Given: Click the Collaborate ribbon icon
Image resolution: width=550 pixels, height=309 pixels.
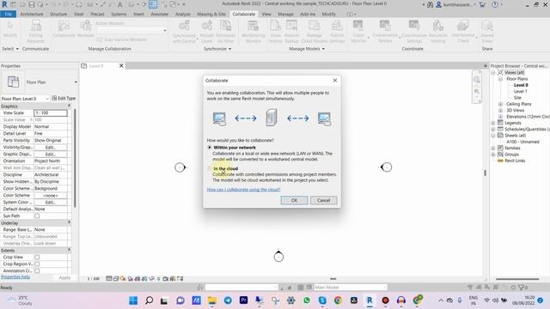Looking at the screenshot, I should (64, 28).
